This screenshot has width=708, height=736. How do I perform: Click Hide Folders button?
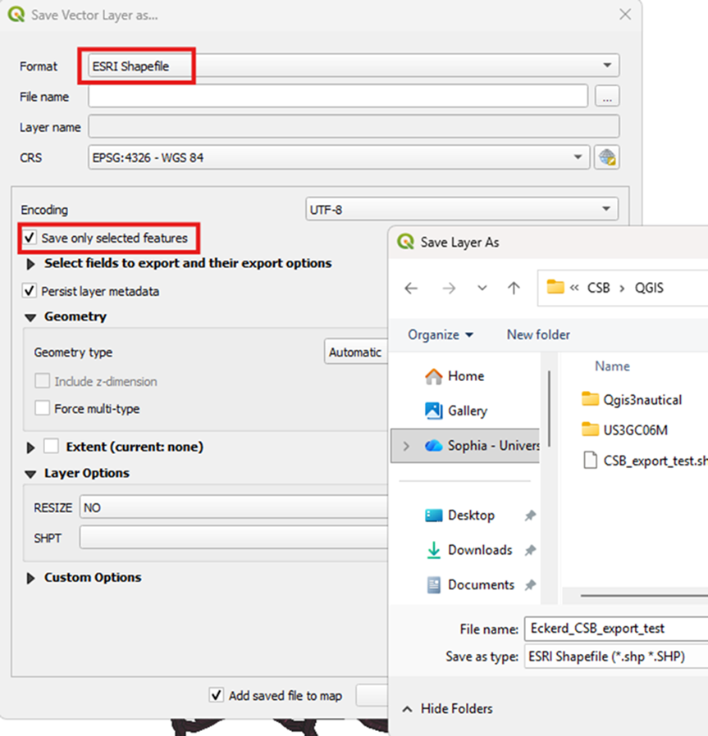pos(448,708)
